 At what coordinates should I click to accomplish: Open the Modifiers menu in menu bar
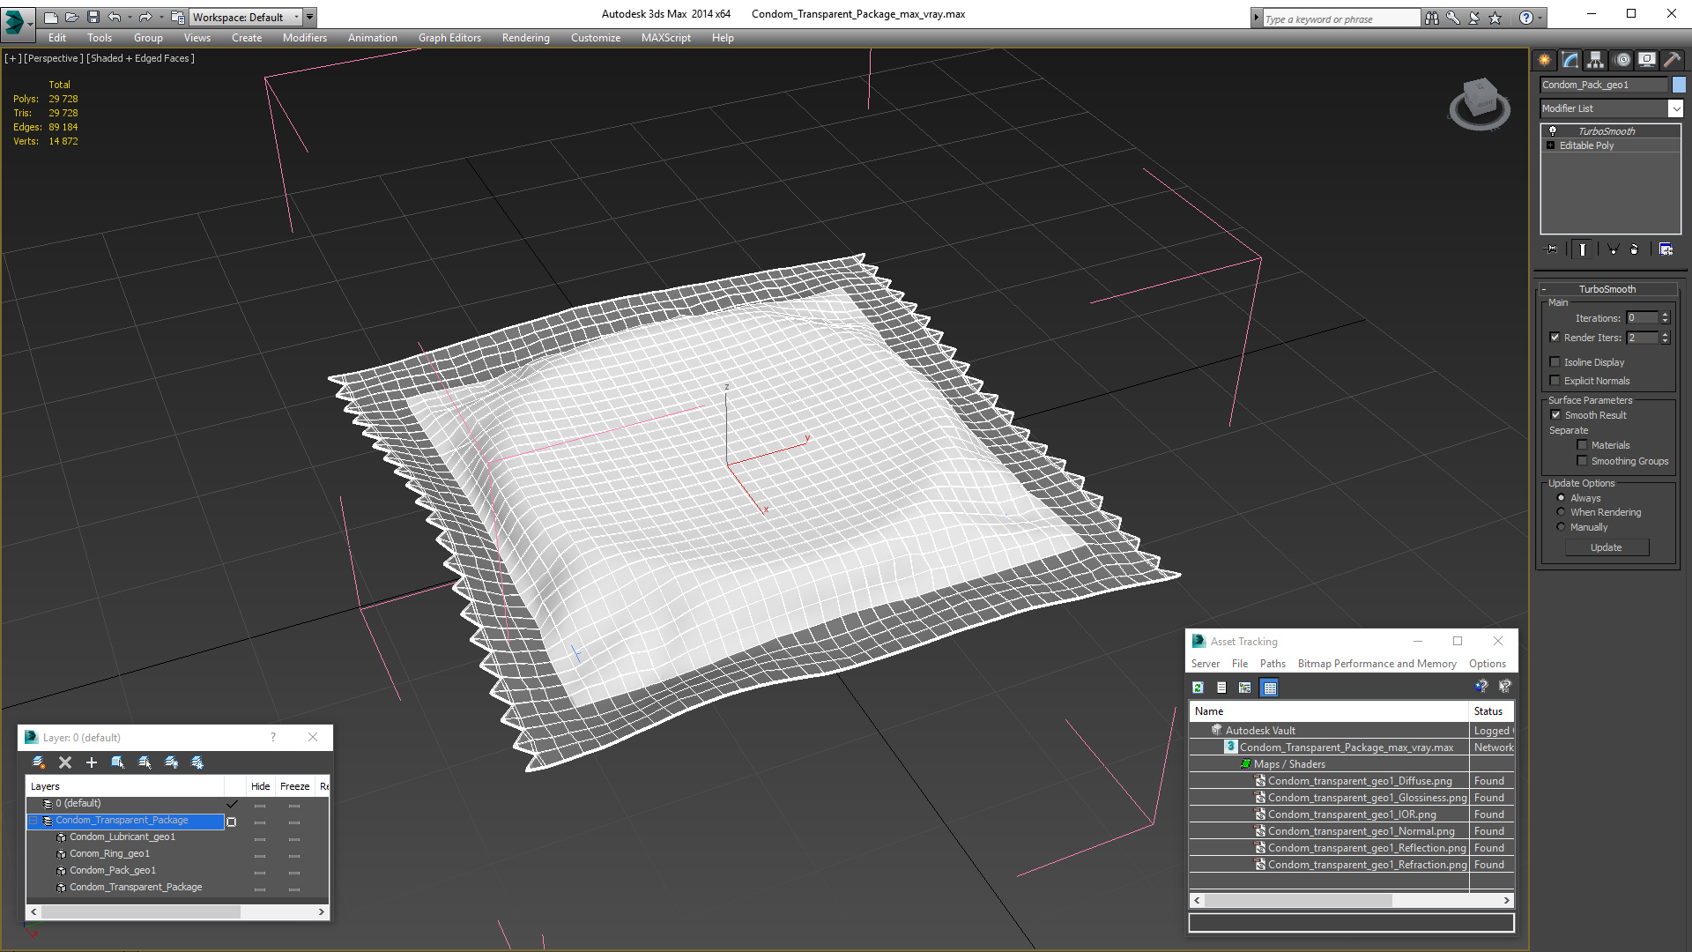(303, 37)
